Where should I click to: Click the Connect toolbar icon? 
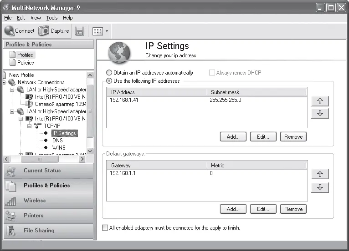pyautogui.click(x=9, y=31)
